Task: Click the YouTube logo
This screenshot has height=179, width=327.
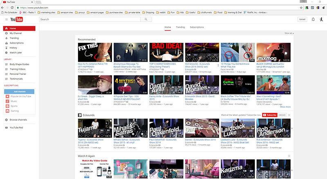Action: point(17,19)
